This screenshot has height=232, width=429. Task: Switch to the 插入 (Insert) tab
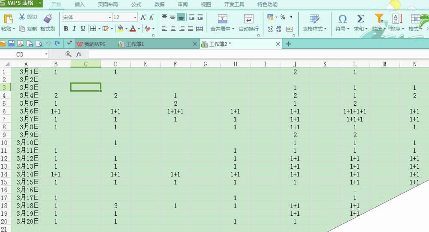click(x=79, y=4)
